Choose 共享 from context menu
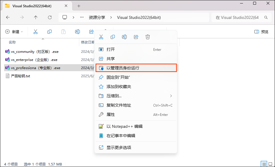The height and width of the screenshot is (167, 275). [136, 59]
